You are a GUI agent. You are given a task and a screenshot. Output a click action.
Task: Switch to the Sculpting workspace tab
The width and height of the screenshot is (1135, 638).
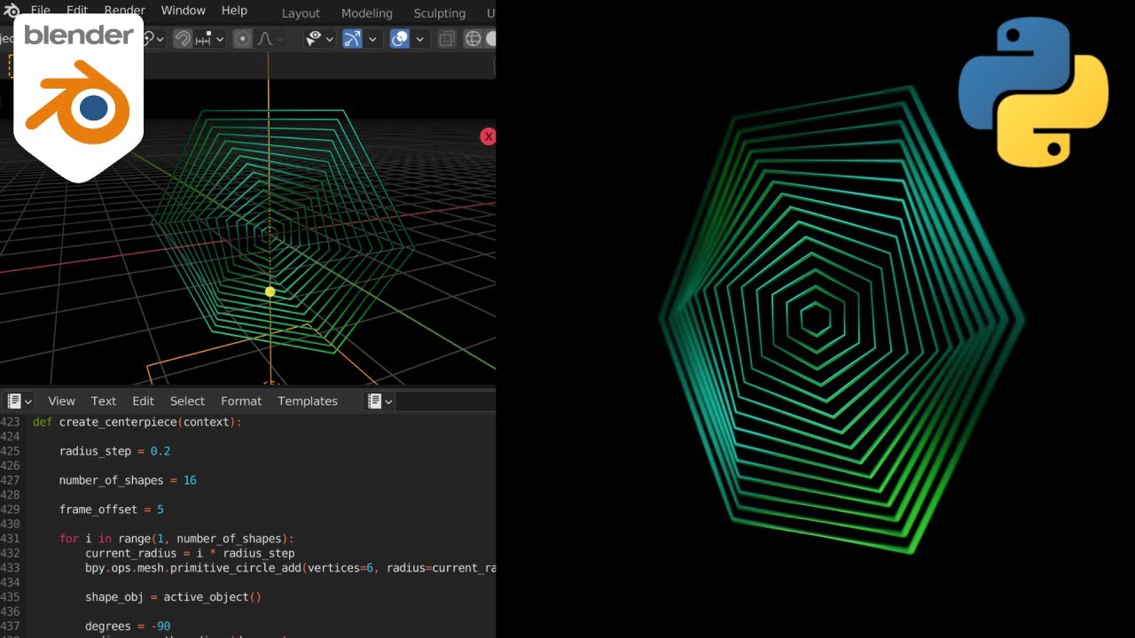(439, 13)
